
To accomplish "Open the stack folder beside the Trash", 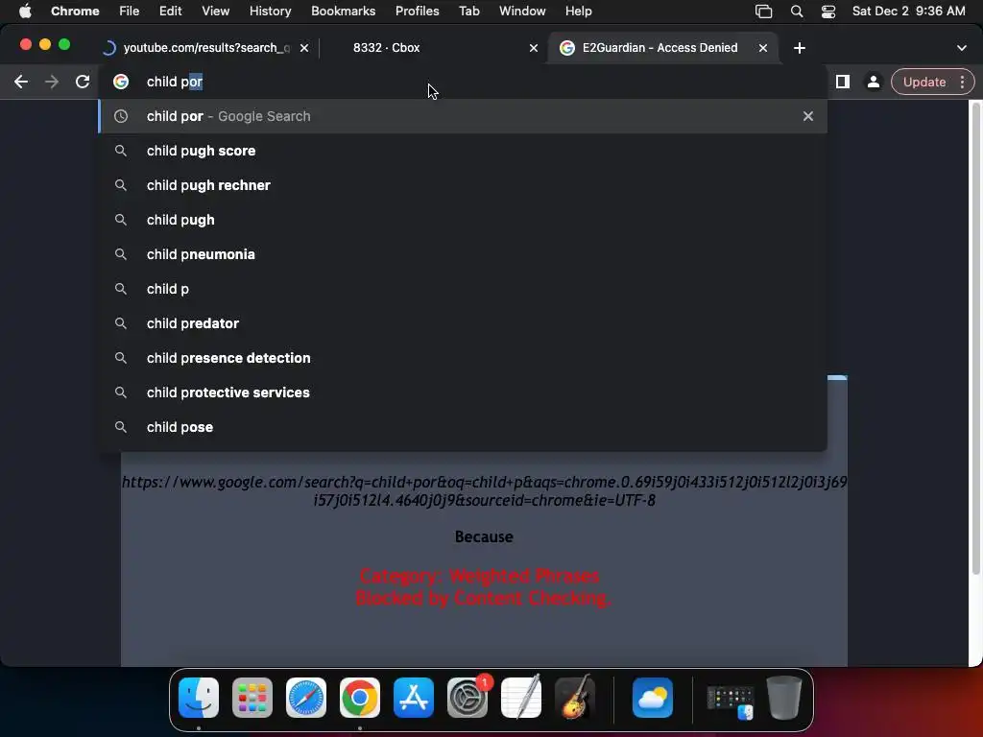I will 731,701.
